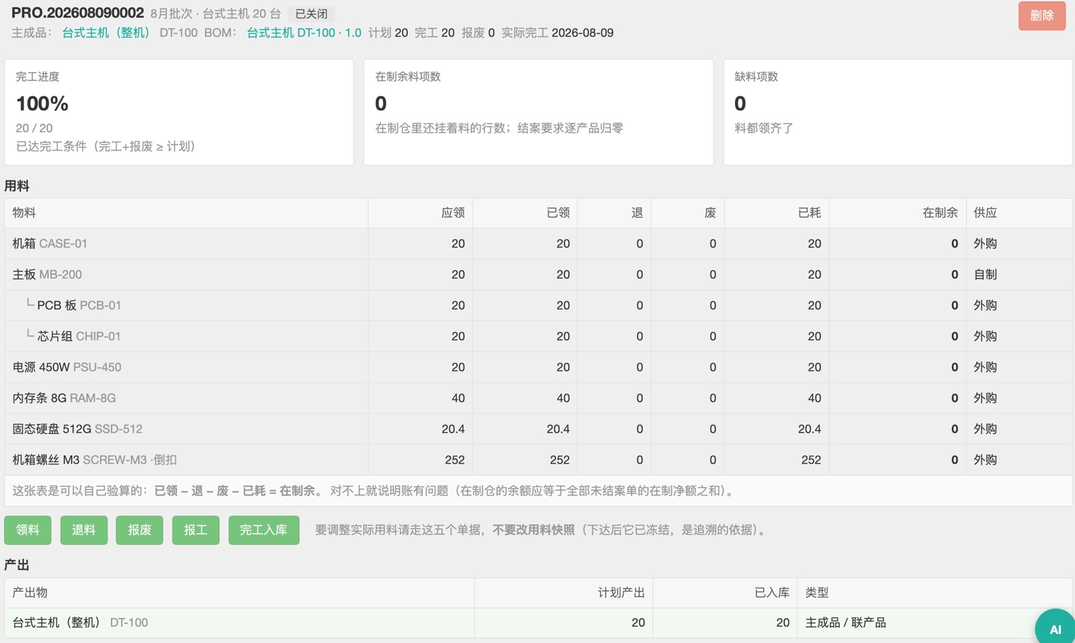
Task: Select the 芯片组 CHIP-01 child row
Action: point(538,337)
